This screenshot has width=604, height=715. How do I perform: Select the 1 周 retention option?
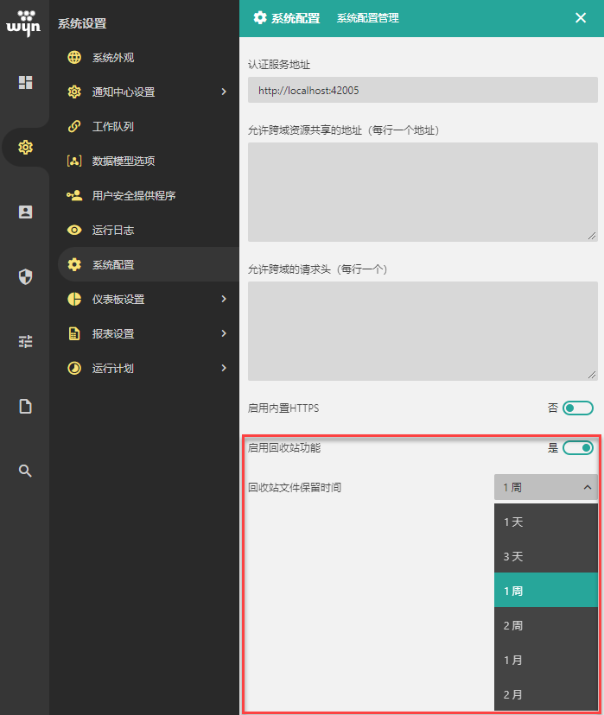[546, 591]
